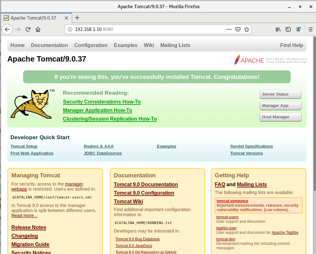The image size is (316, 254).
Task: Open Wiki in navigation bar
Action: coord(149,45)
